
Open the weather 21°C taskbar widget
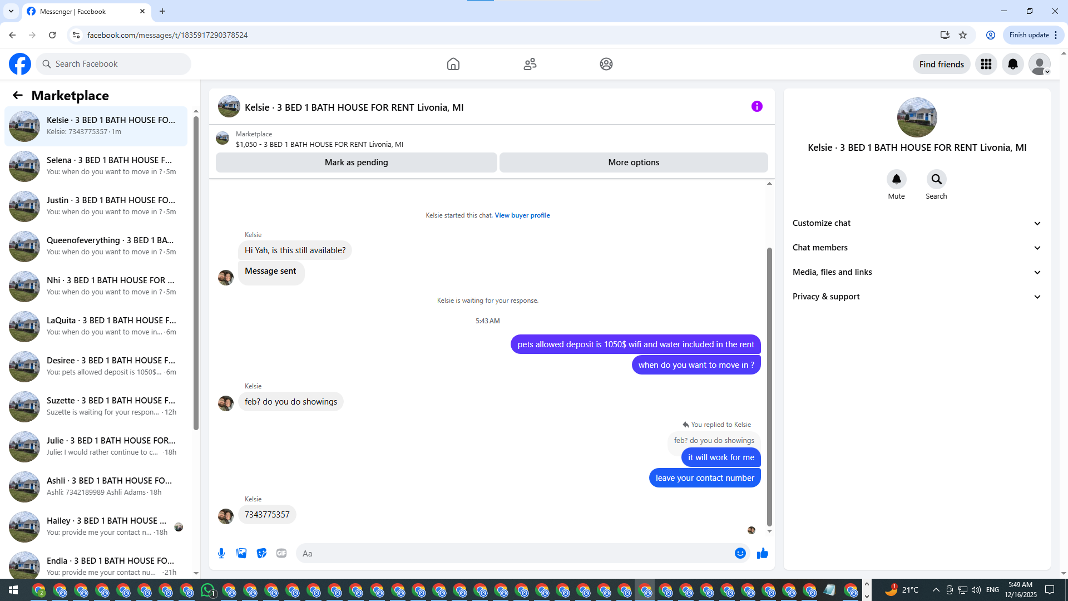pos(902,590)
